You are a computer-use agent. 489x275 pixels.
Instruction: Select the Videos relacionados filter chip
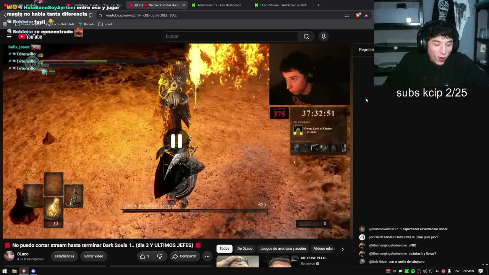click(x=324, y=249)
